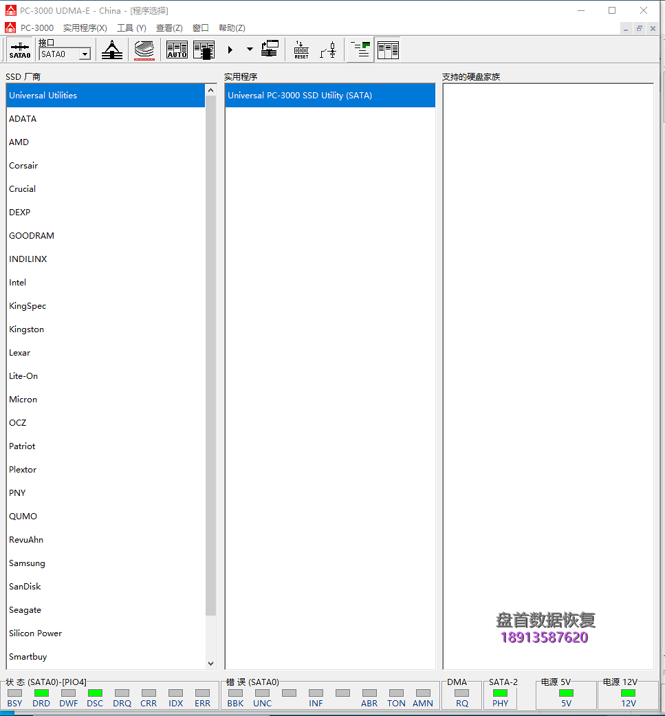Click the DMA RQ indicator
665x716 pixels.
(x=462, y=693)
